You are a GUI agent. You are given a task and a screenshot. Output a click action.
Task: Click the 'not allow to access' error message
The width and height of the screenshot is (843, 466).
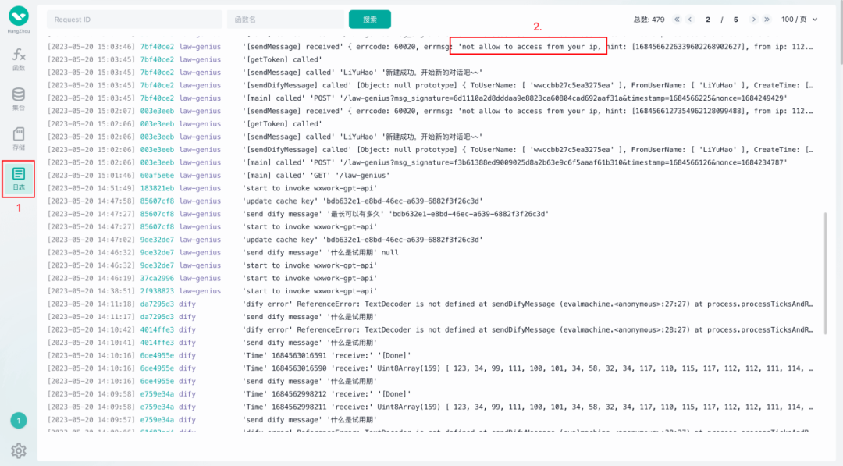[528, 47]
